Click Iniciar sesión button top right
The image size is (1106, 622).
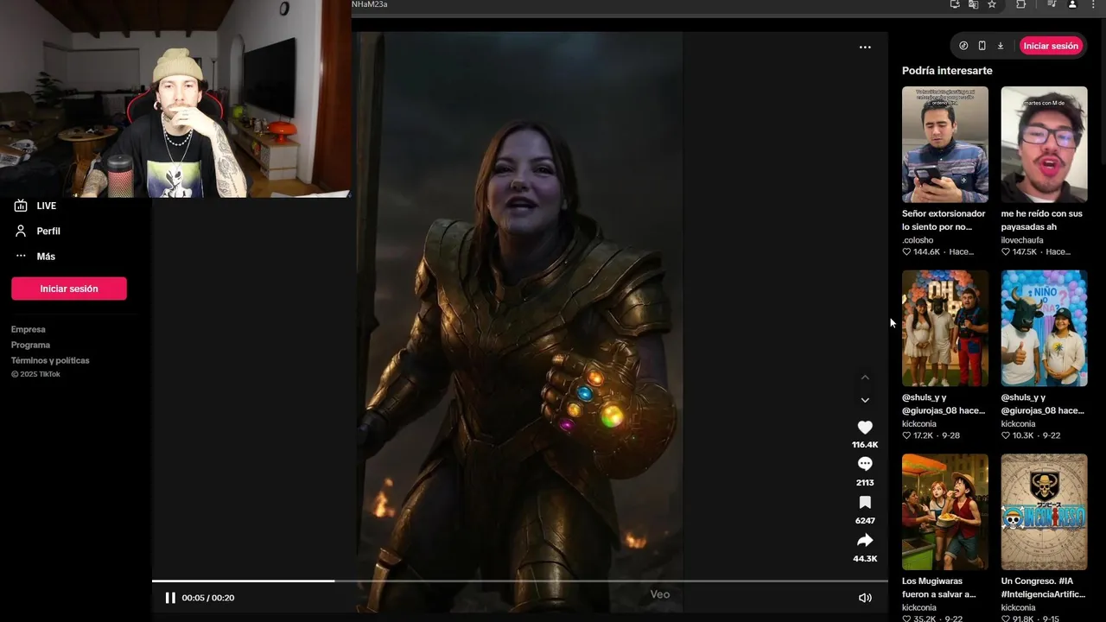click(x=1051, y=46)
